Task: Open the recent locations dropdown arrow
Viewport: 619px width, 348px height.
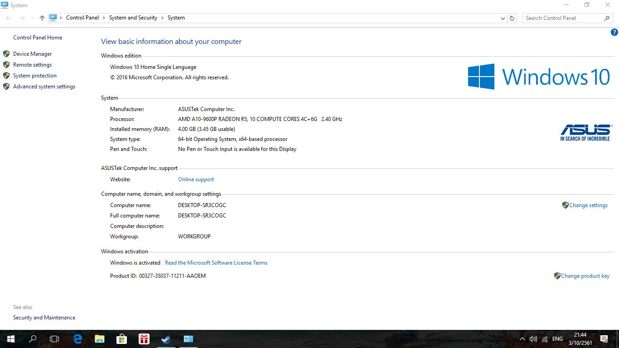Action: pos(33,18)
